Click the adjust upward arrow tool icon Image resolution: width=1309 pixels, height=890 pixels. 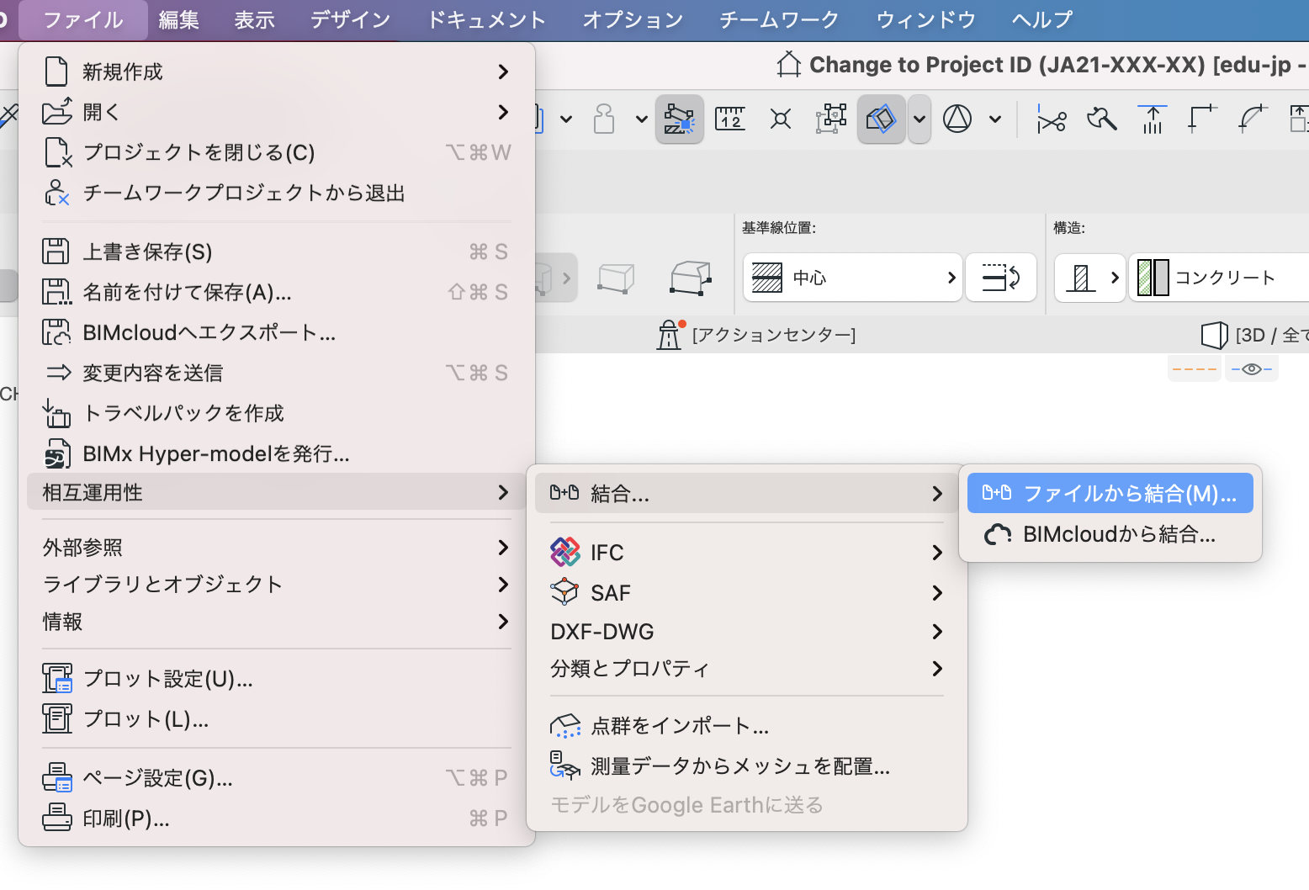(1153, 119)
